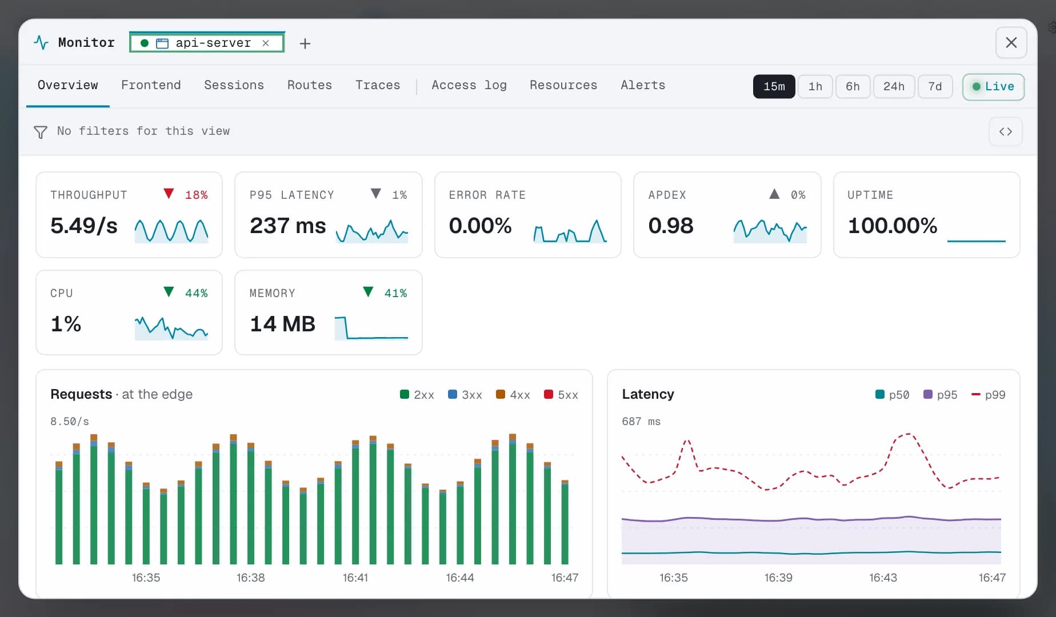Click the Apdex up-trend triangle
The height and width of the screenshot is (617, 1056).
click(774, 194)
